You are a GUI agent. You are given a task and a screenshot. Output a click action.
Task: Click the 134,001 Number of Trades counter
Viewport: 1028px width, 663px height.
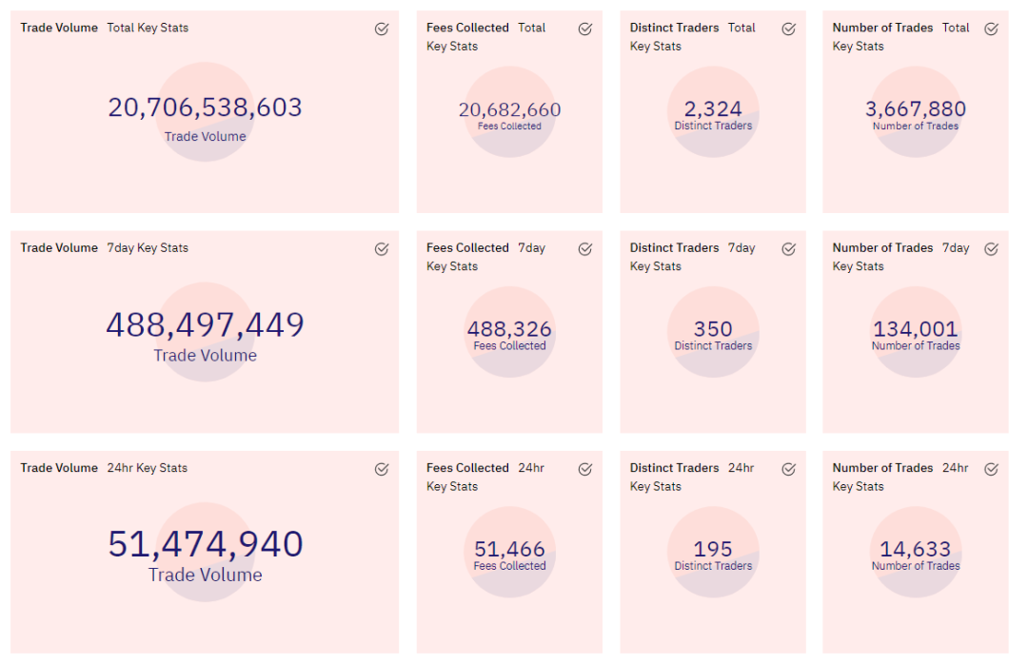tap(916, 329)
